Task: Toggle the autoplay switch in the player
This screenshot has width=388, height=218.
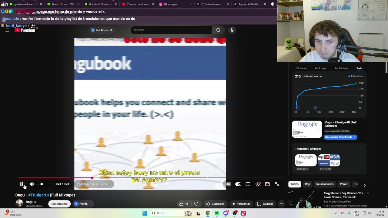Action: point(238,184)
